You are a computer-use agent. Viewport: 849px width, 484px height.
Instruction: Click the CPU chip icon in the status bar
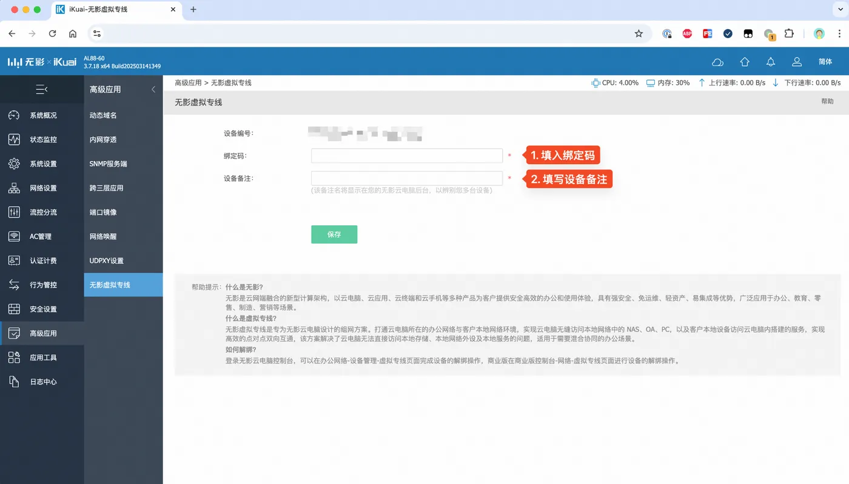tap(596, 83)
